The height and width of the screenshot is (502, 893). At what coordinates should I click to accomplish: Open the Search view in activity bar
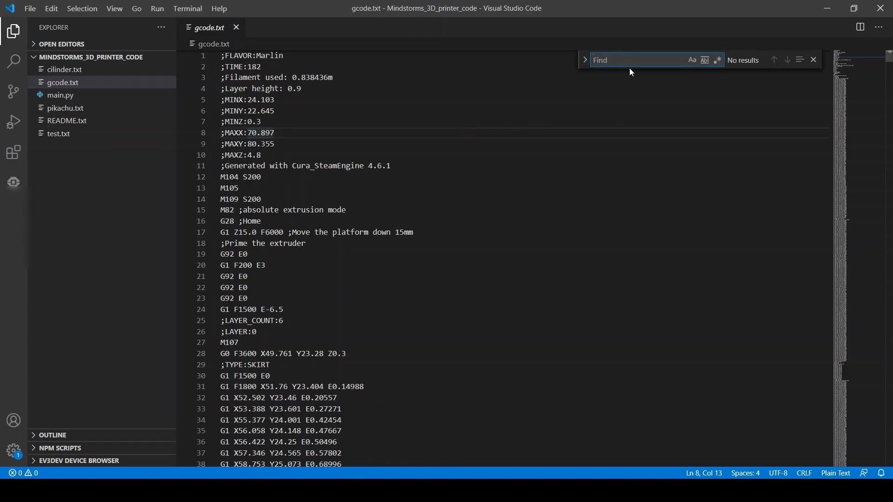[13, 61]
